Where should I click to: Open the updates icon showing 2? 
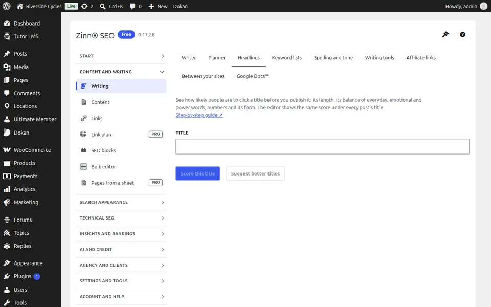[x=87, y=6]
